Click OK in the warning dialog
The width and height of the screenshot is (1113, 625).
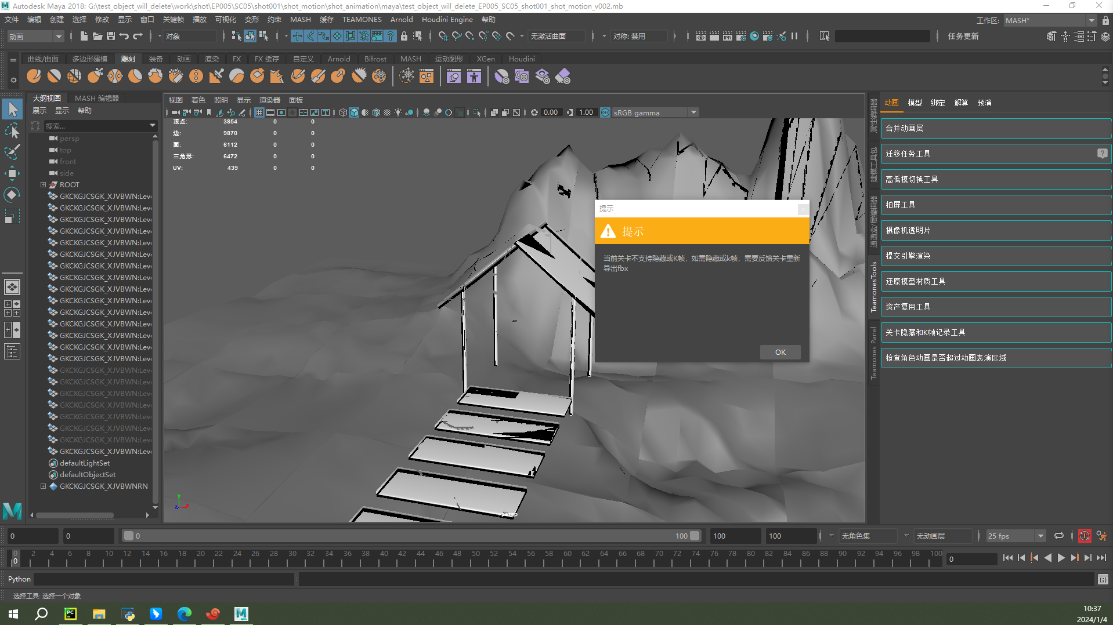780,352
